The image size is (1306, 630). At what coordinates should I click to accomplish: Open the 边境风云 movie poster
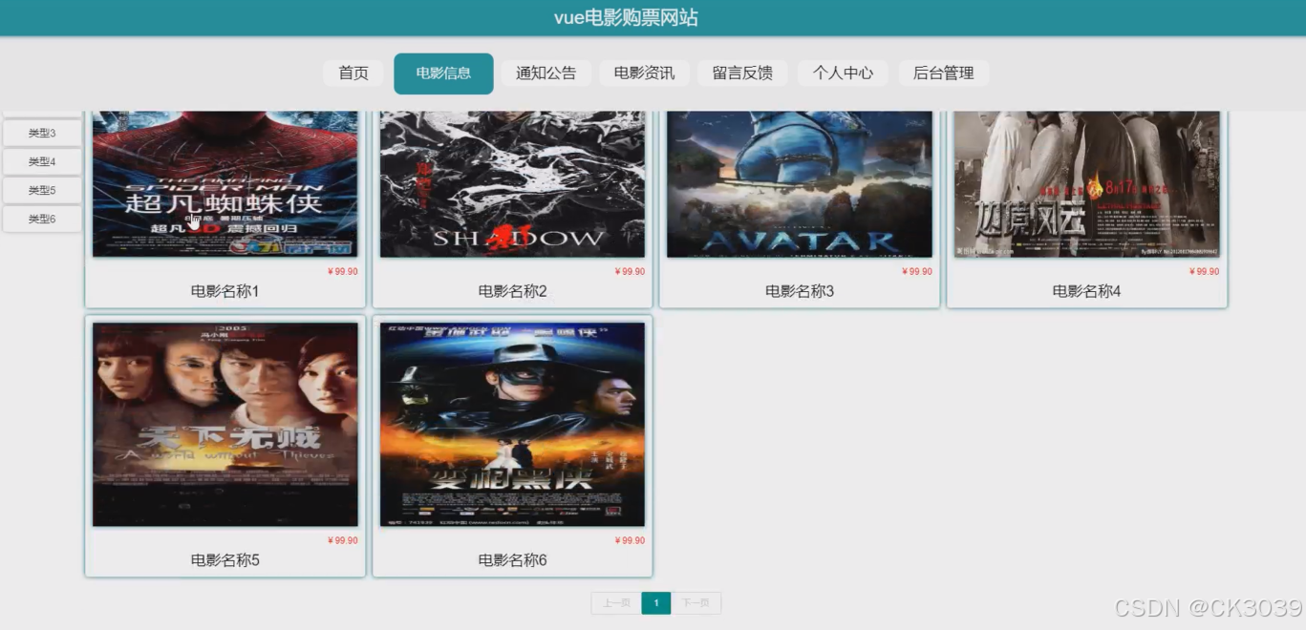(x=1087, y=183)
